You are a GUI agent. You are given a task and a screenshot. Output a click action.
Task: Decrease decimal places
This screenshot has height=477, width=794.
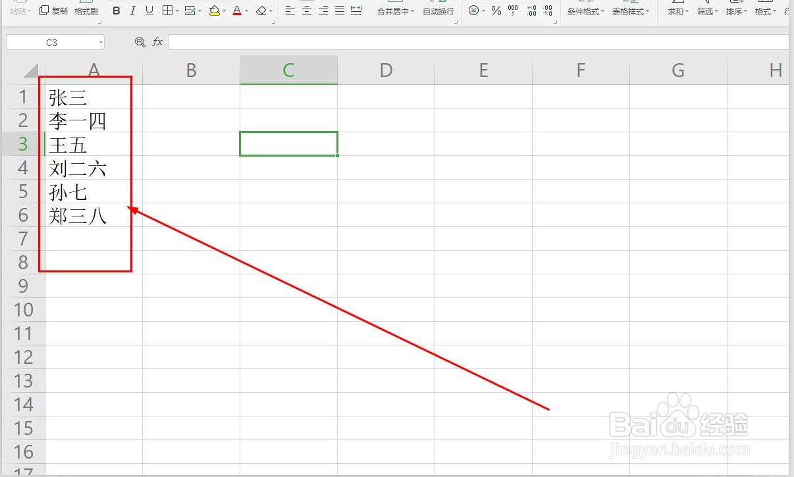pos(548,11)
